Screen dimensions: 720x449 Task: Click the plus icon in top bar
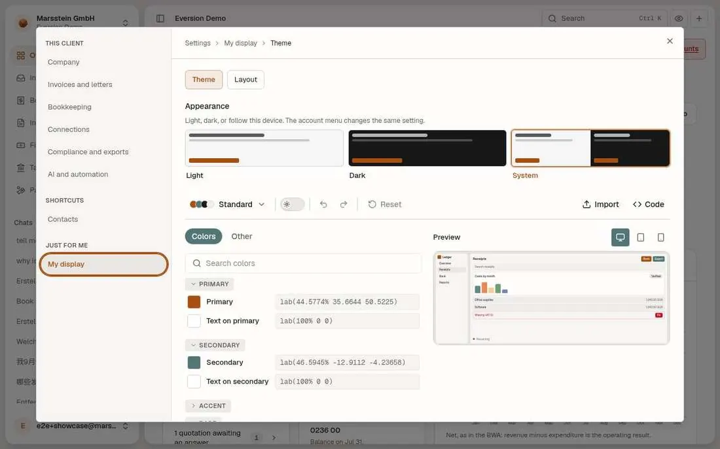point(699,18)
